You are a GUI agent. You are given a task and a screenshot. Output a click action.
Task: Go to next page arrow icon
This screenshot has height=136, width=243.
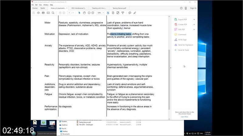(64, 13)
